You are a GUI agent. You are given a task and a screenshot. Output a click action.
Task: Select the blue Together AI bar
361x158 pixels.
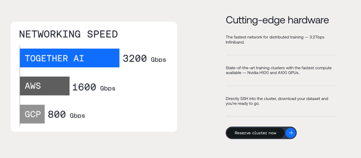pyautogui.click(x=69, y=58)
